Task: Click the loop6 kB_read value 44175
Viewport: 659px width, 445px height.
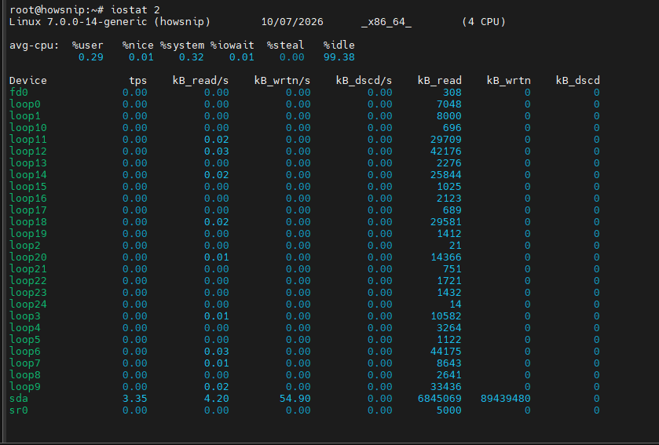Action: click(446, 351)
